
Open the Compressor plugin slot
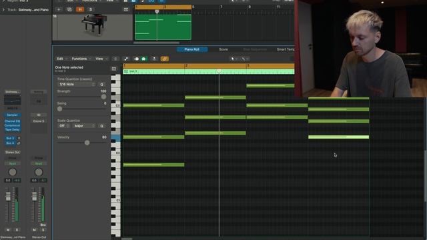point(12,125)
